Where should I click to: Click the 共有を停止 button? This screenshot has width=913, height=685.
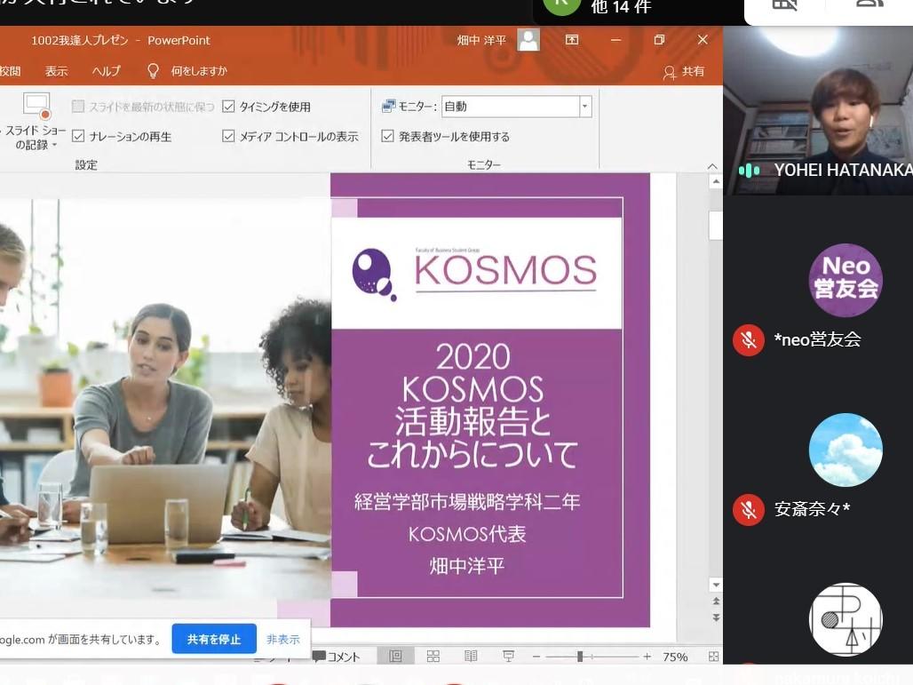click(x=214, y=639)
